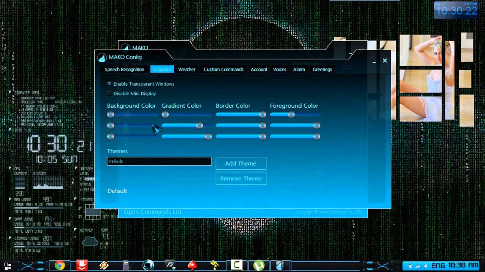This screenshot has width=485, height=272.
Task: Close the MAKO Config window
Action: point(385,60)
